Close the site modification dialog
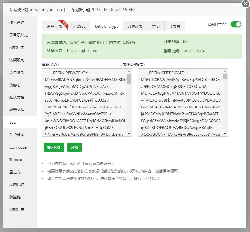Viewport: 250px width, 232px height. (x=245, y=4)
